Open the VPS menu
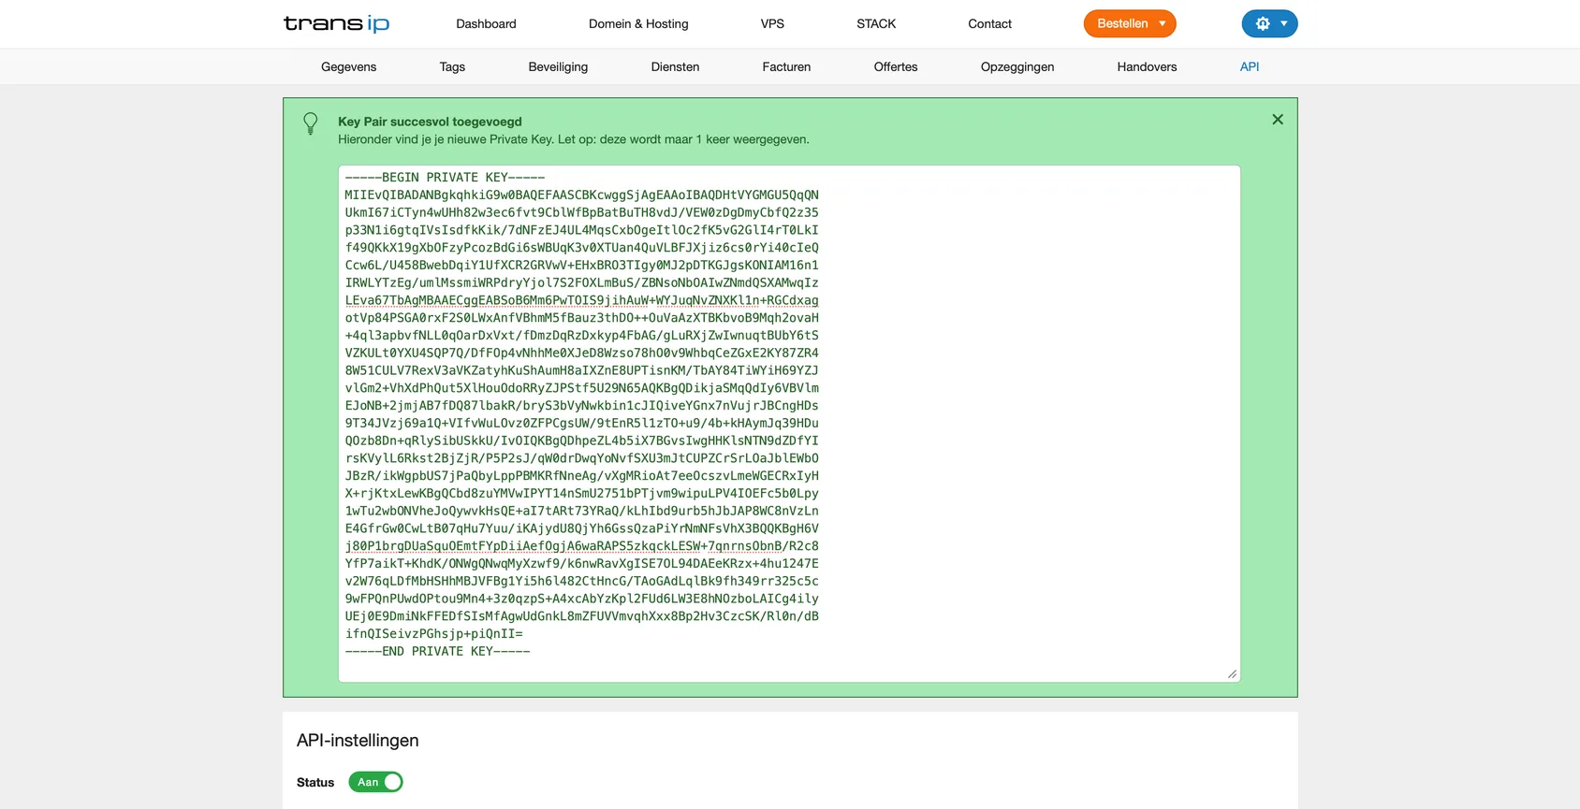This screenshot has width=1580, height=809. point(772,24)
